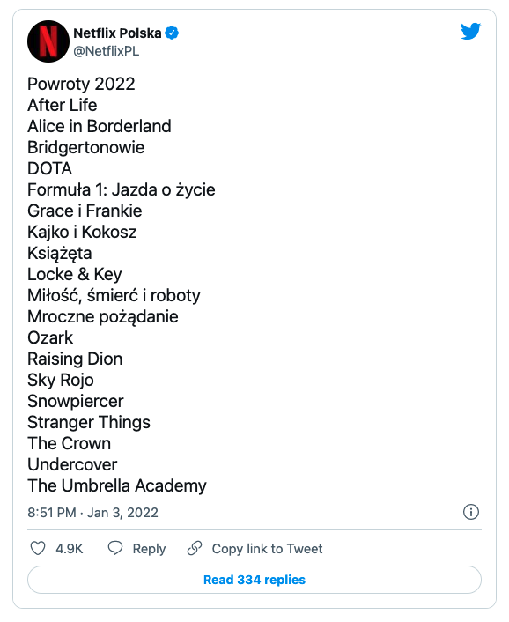Click the reply speech bubble icon
The image size is (509, 622).
coord(115,548)
